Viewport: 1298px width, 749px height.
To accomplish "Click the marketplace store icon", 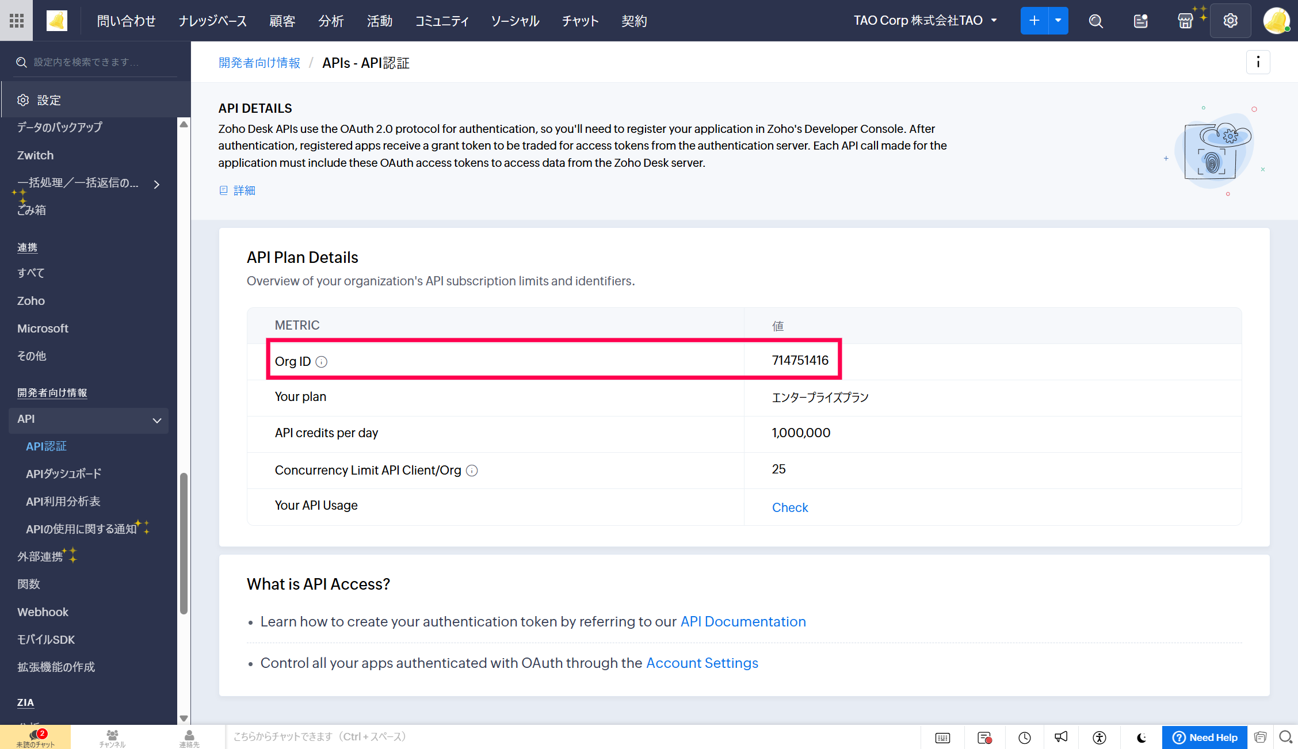I will [x=1185, y=21].
